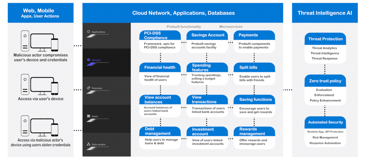Click device icon above 'Access via user's device'

pos(39,84)
